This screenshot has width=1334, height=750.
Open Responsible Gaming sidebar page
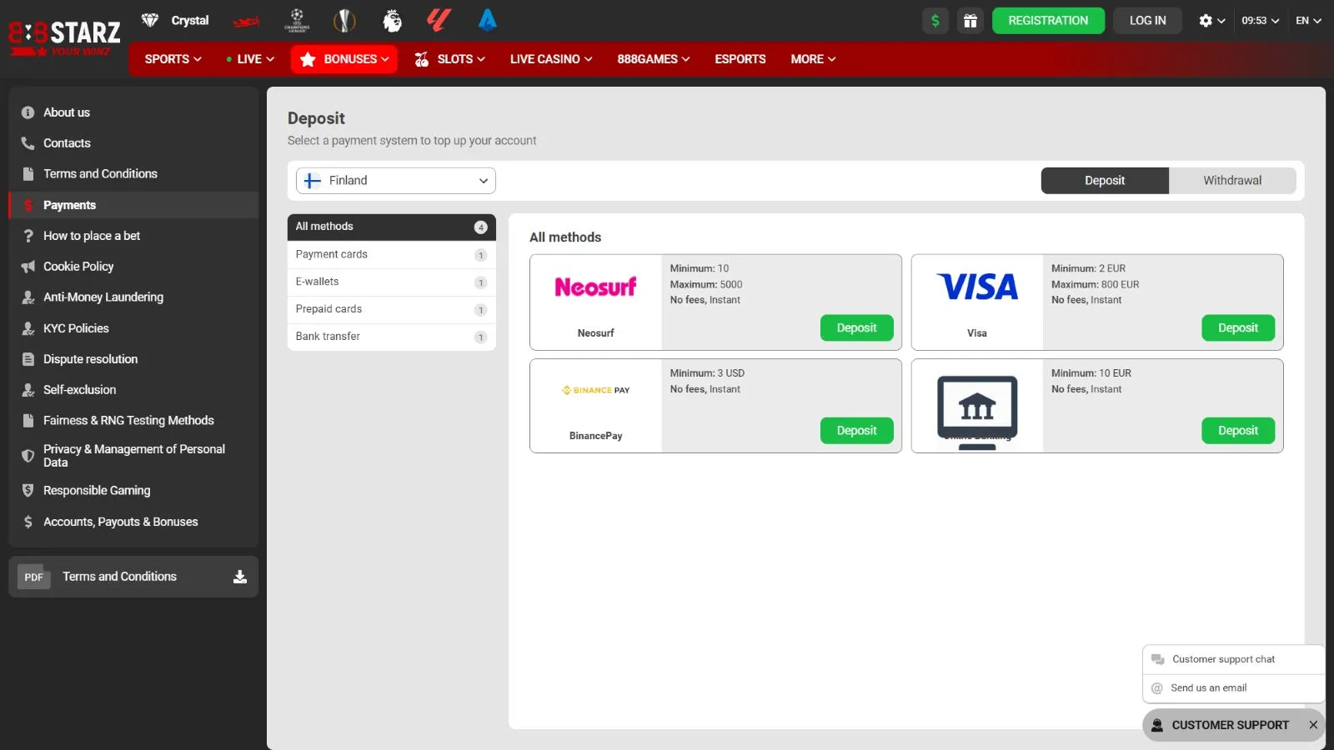tap(97, 491)
